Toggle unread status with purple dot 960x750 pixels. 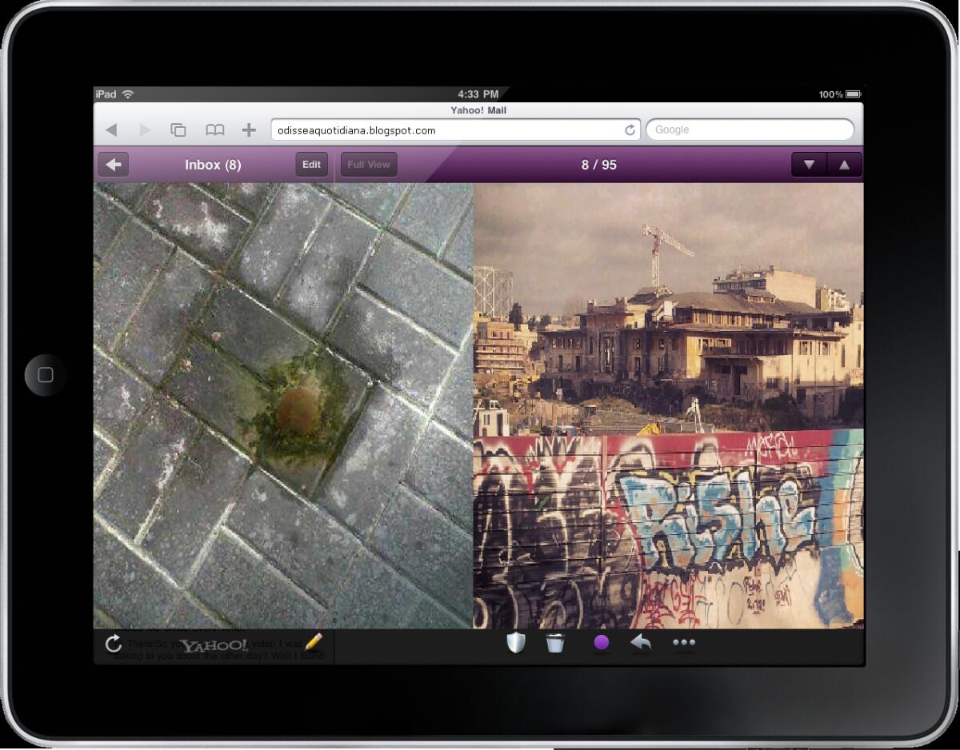[602, 643]
